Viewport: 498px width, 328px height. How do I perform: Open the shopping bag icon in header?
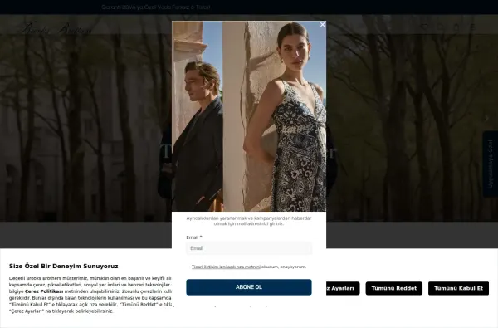456,27
